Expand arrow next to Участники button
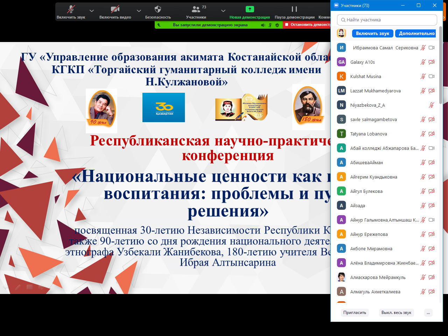The width and height of the screenshot is (448, 336). coord(223,10)
